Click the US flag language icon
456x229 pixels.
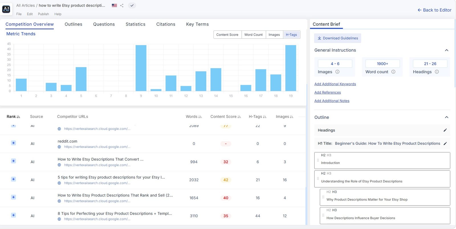coord(114,5)
